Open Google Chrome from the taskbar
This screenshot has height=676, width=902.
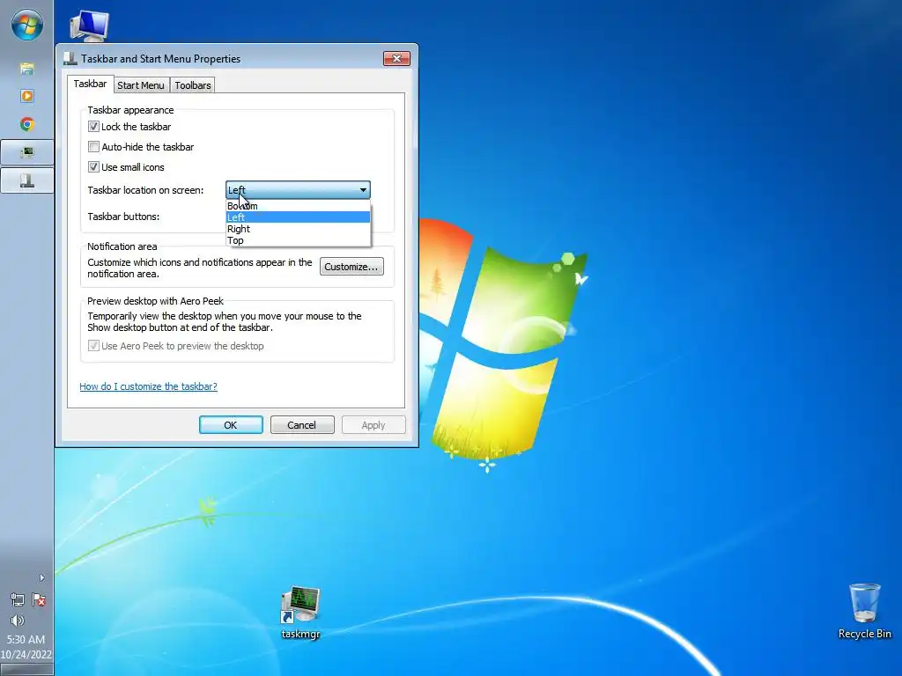point(27,124)
